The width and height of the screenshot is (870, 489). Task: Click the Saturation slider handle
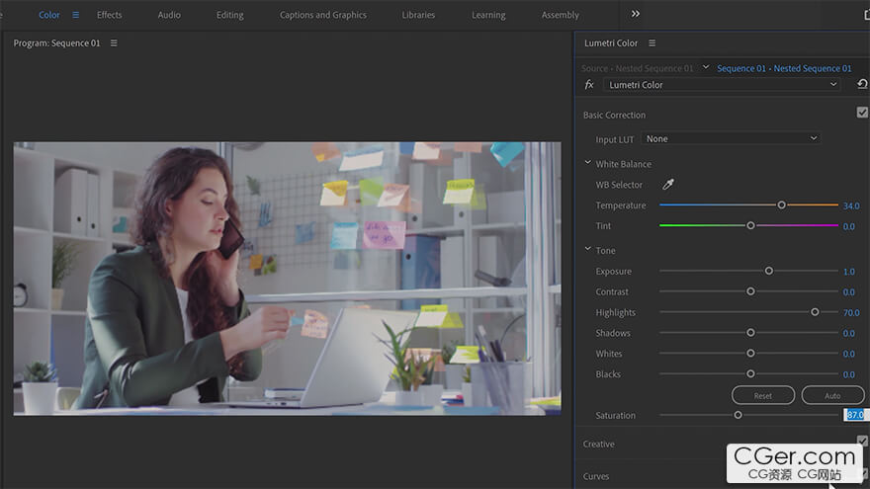(x=738, y=415)
